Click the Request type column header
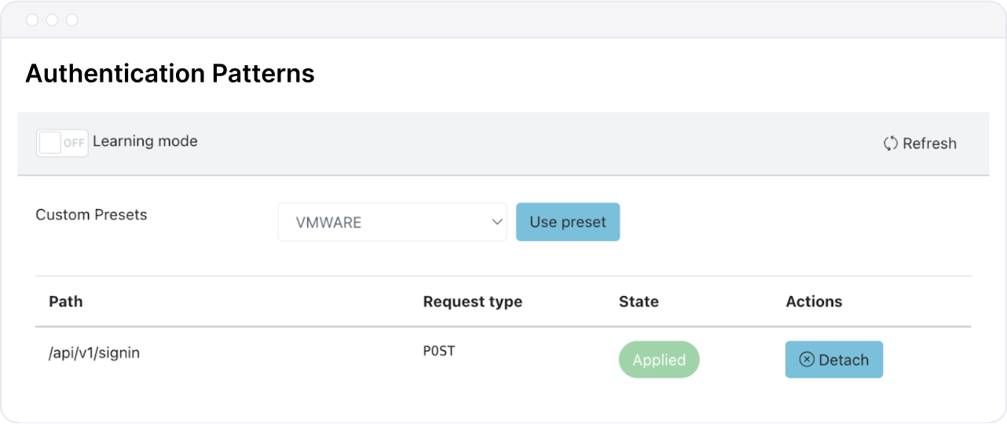 point(472,302)
